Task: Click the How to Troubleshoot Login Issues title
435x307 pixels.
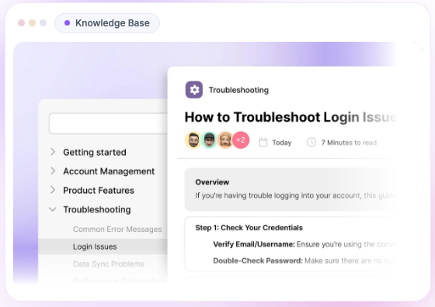Action: coord(291,117)
